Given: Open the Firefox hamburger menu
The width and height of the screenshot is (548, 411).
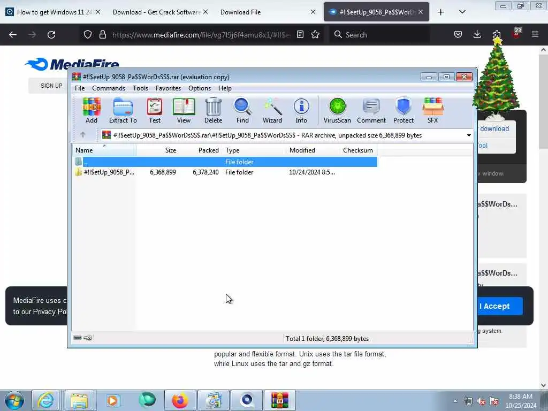Looking at the screenshot, I should 535,34.
